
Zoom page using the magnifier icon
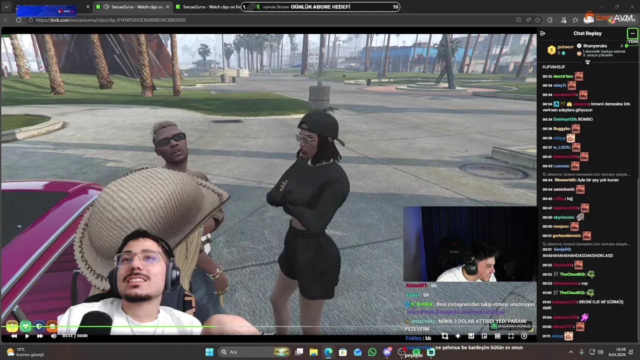coord(518,20)
